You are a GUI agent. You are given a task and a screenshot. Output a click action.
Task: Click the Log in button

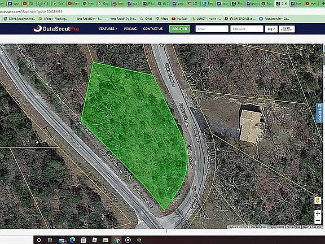click(271, 29)
